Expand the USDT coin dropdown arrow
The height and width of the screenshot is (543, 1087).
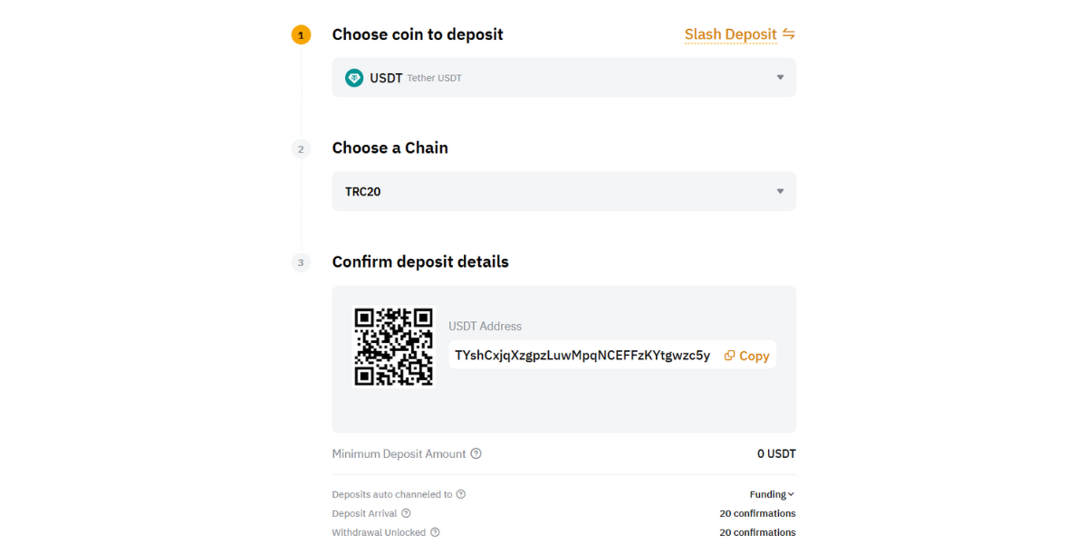tap(780, 78)
